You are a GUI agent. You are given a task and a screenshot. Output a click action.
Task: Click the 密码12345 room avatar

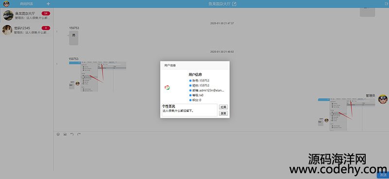click(x=7, y=30)
